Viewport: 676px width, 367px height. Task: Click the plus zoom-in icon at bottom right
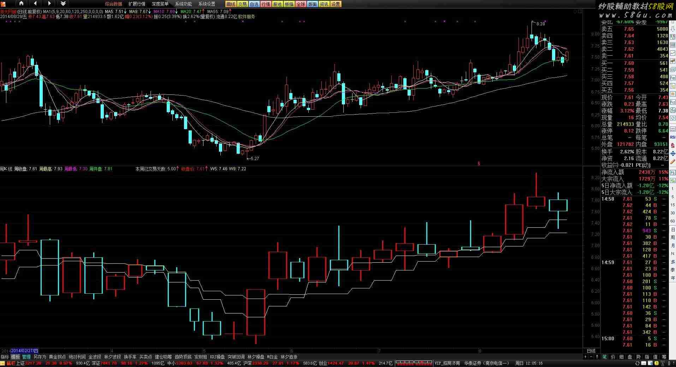click(x=585, y=357)
